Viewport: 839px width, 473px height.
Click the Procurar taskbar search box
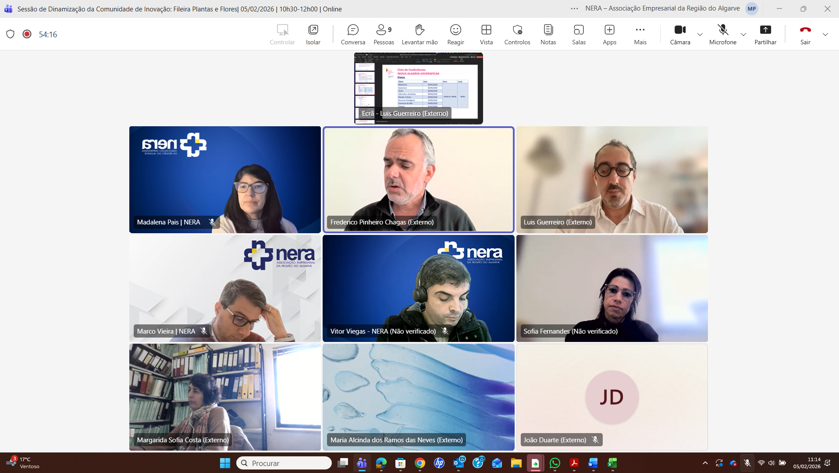(284, 463)
